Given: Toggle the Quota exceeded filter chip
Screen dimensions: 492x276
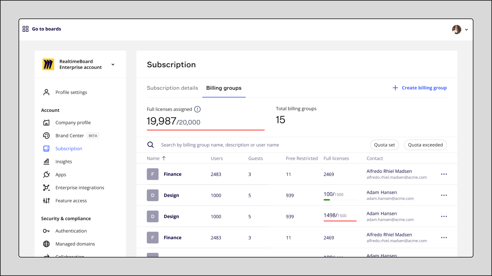Looking at the screenshot, I should 425,145.
